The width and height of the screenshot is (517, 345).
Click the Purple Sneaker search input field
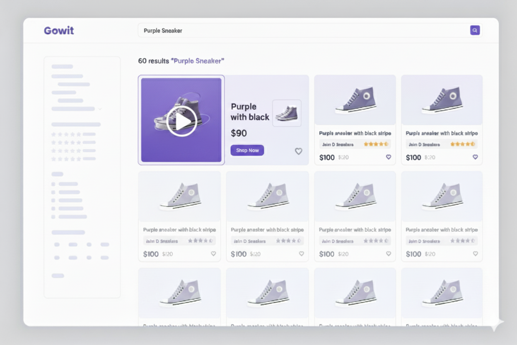coord(302,31)
